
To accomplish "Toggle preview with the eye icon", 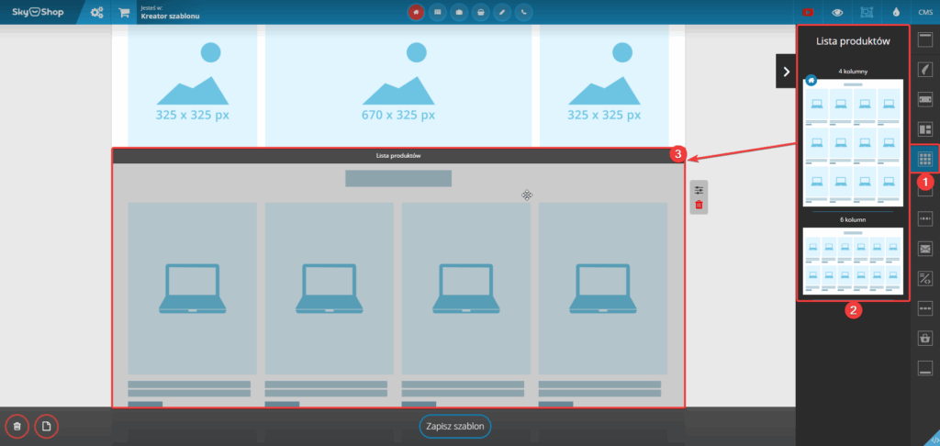I will click(837, 12).
